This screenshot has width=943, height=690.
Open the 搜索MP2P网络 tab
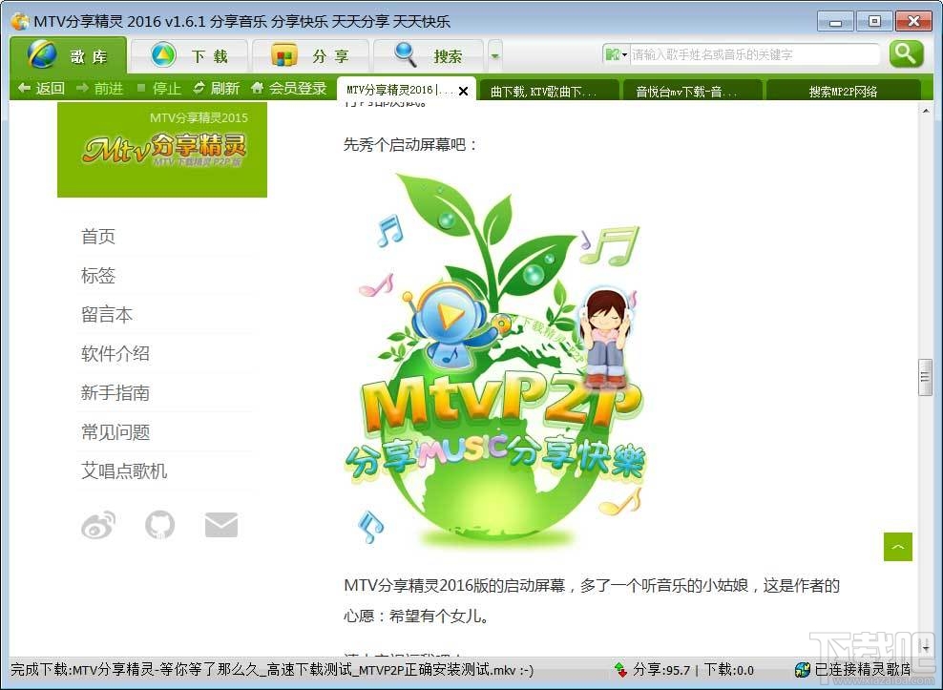coord(845,91)
